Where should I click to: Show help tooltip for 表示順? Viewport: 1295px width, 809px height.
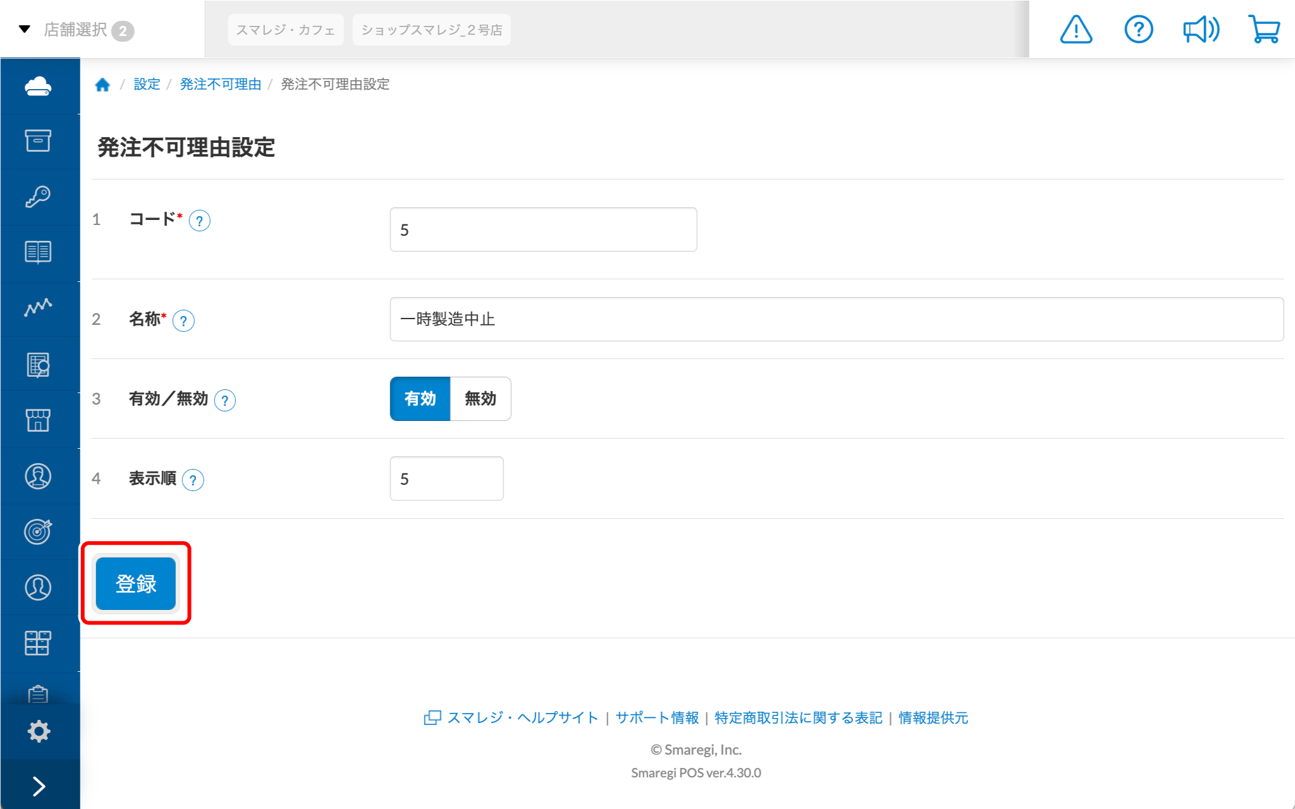[x=193, y=480]
